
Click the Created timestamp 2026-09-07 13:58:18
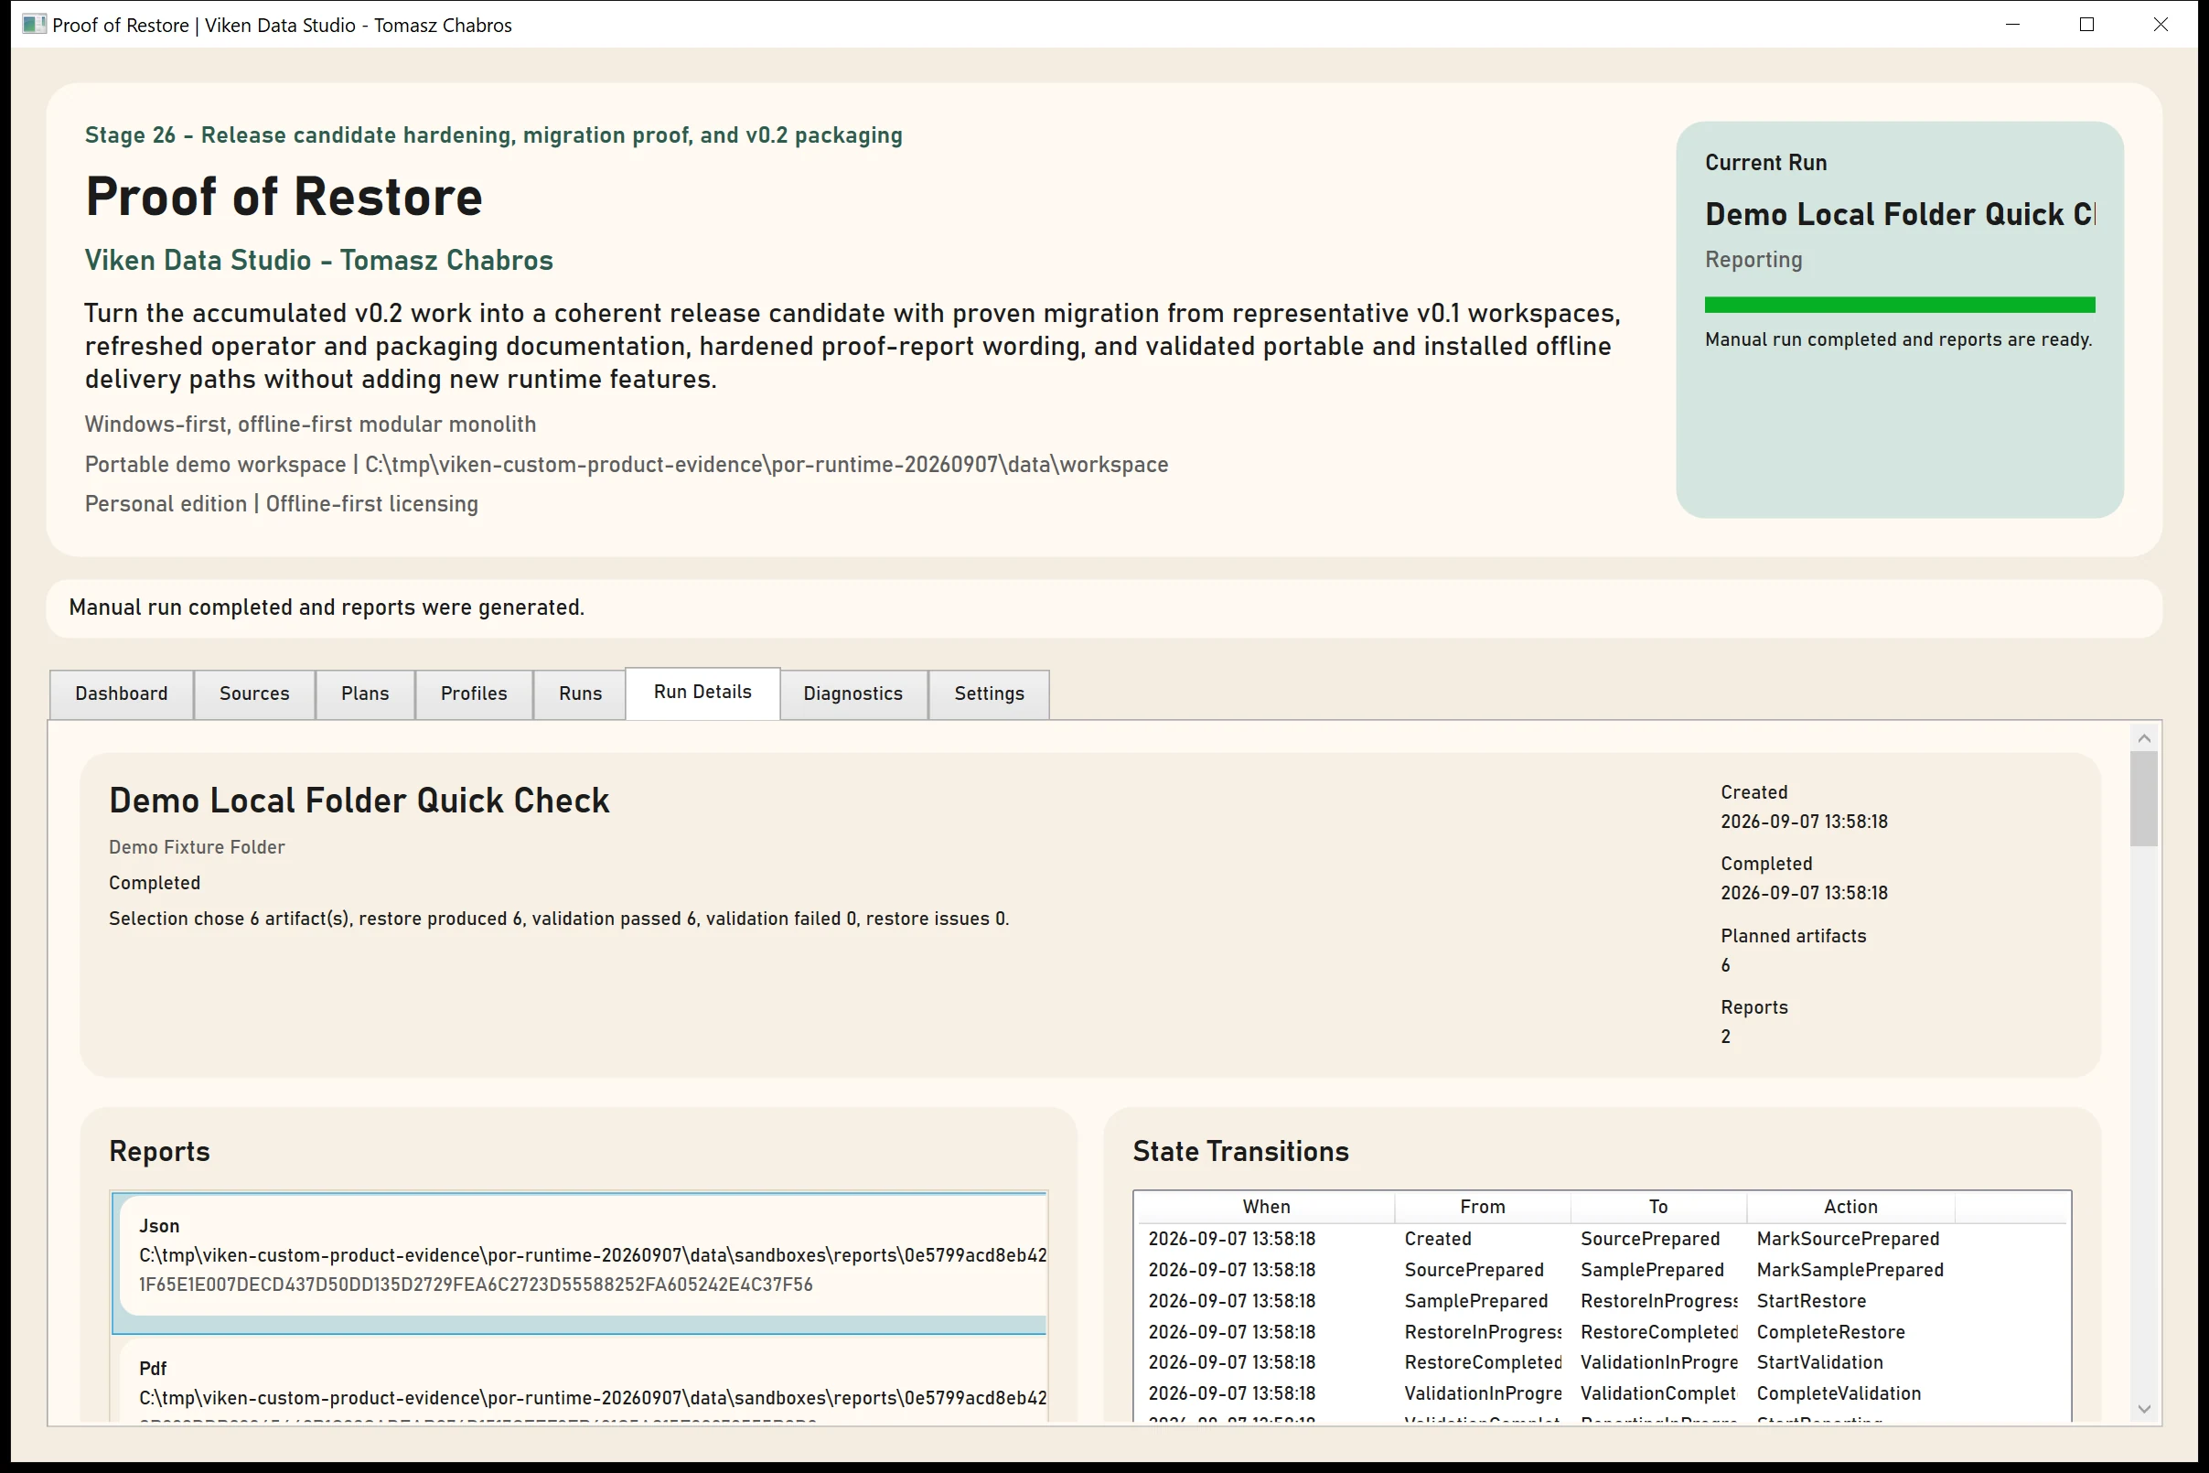pos(1803,822)
